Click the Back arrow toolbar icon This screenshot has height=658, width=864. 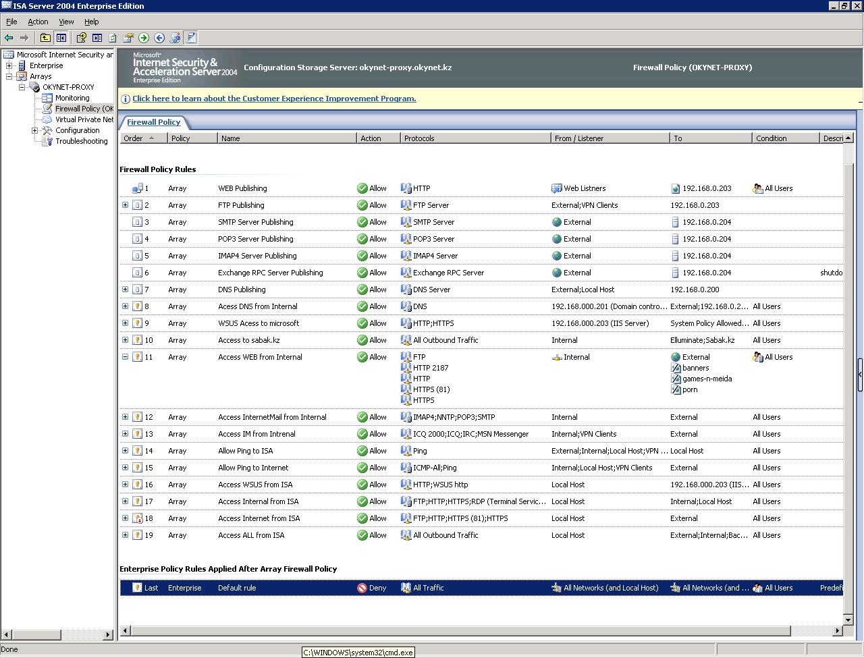tap(9, 38)
